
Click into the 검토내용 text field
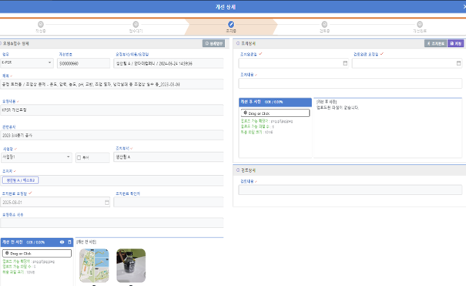[x=350, y=190]
